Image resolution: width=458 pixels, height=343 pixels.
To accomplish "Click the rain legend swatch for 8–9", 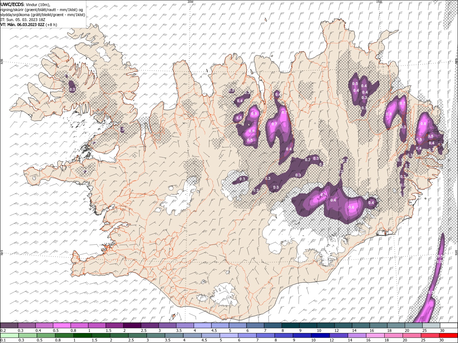I will [x=283, y=335].
